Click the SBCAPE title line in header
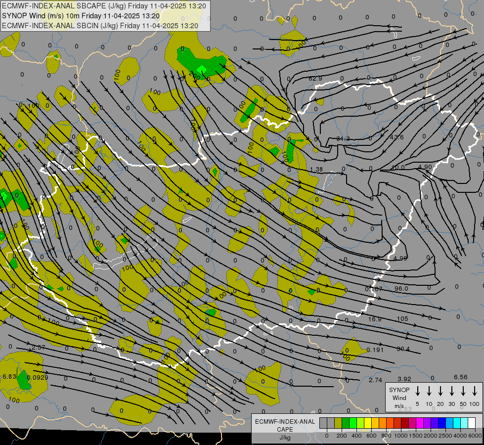 [104, 6]
